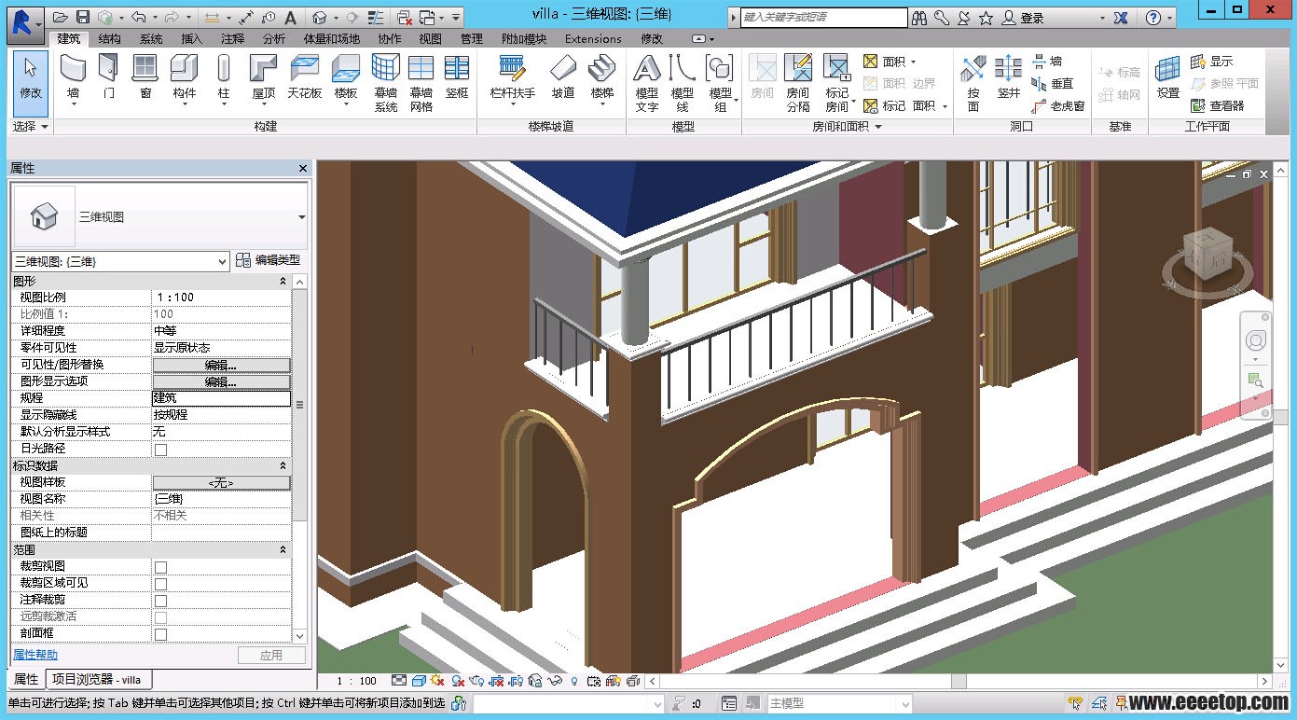Click 编辑 button for 图形显示选项
The width and height of the screenshot is (1297, 720).
click(x=221, y=381)
